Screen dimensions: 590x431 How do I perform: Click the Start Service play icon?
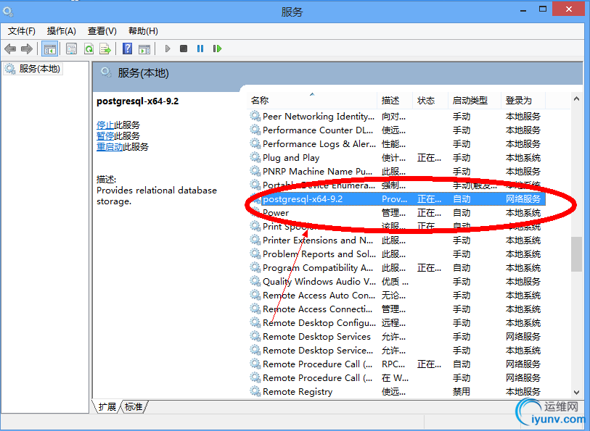pos(168,49)
